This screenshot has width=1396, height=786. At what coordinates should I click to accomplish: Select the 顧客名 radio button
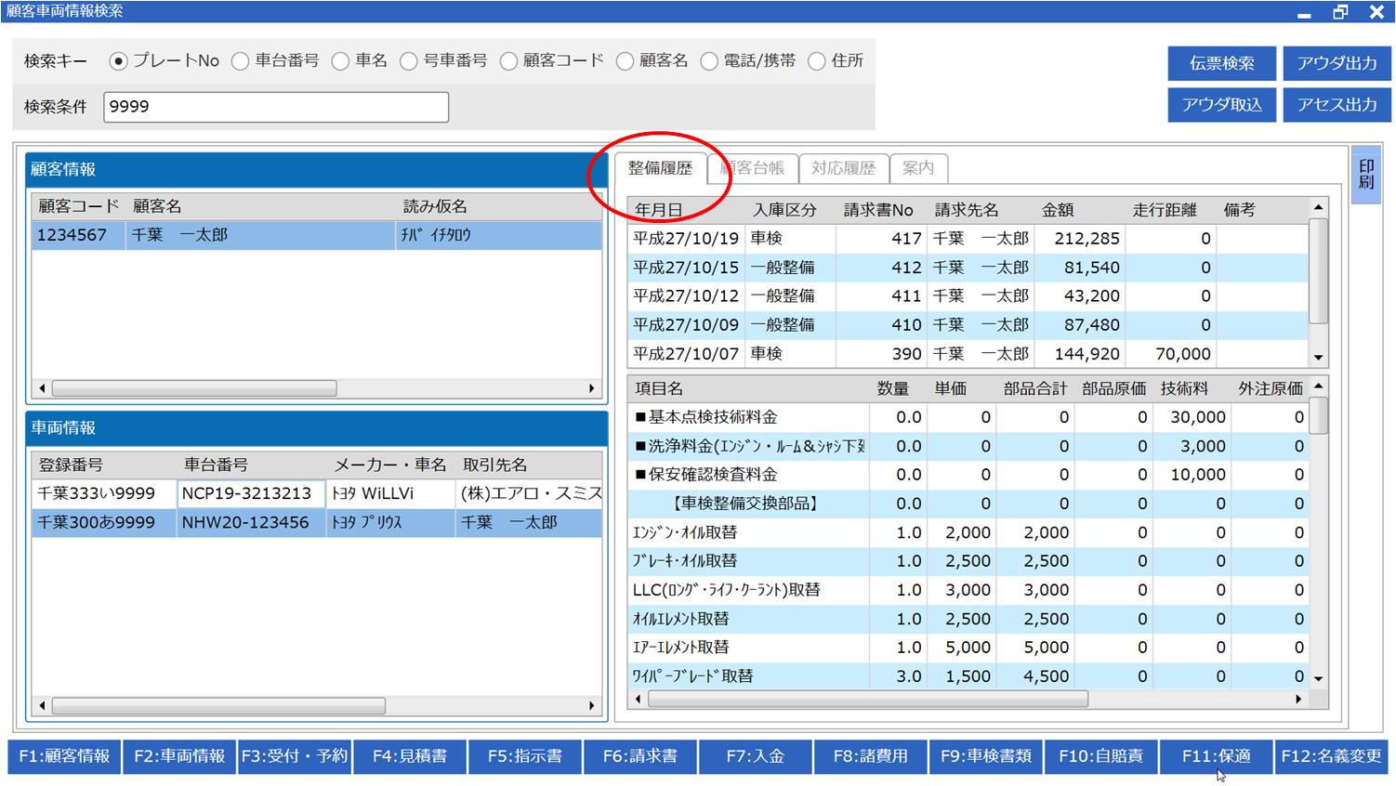[625, 61]
